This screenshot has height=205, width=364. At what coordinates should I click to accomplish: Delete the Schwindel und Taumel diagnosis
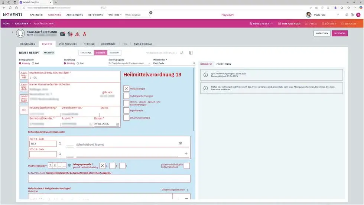coord(181,143)
